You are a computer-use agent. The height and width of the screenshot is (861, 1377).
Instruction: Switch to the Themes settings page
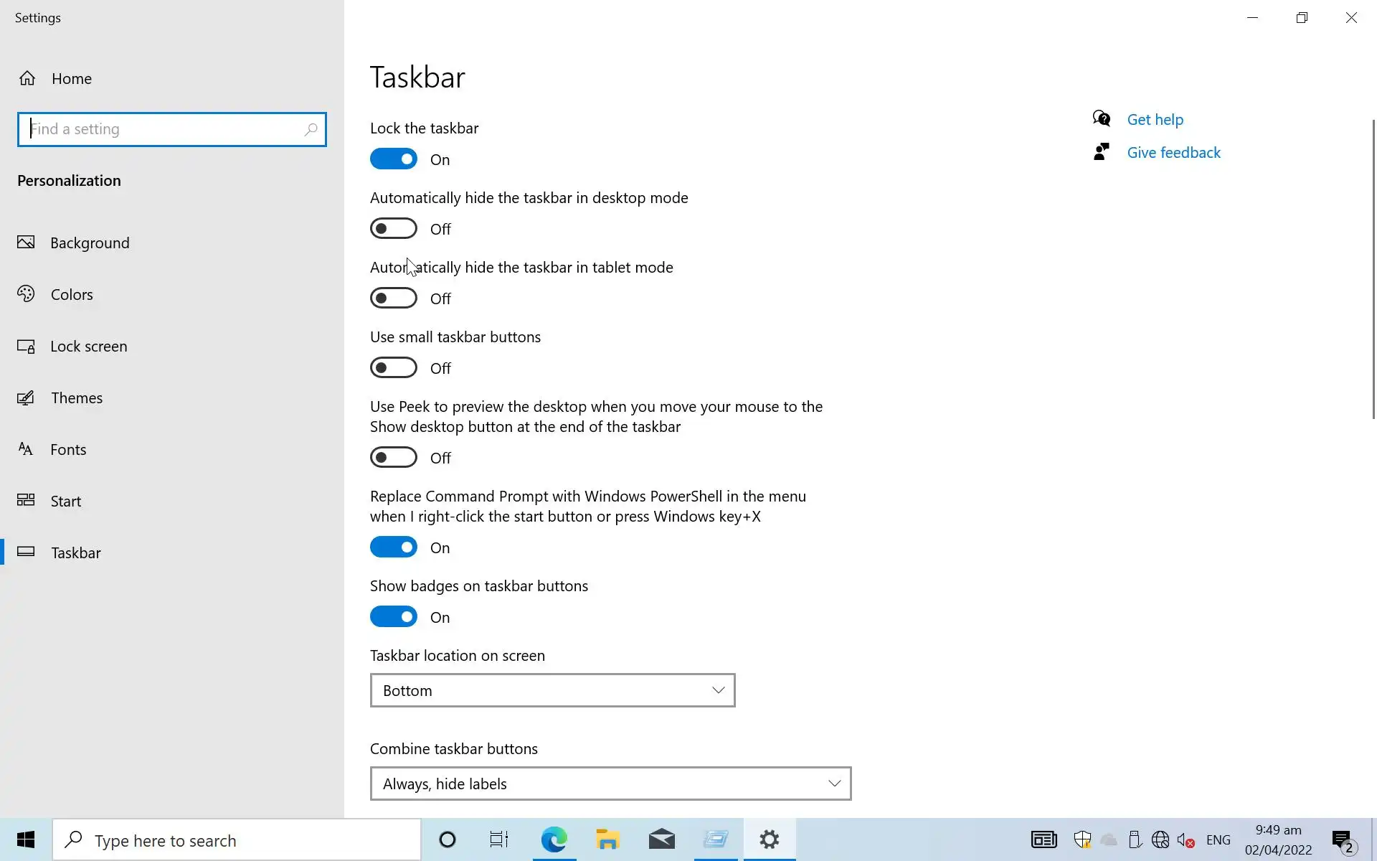76,398
